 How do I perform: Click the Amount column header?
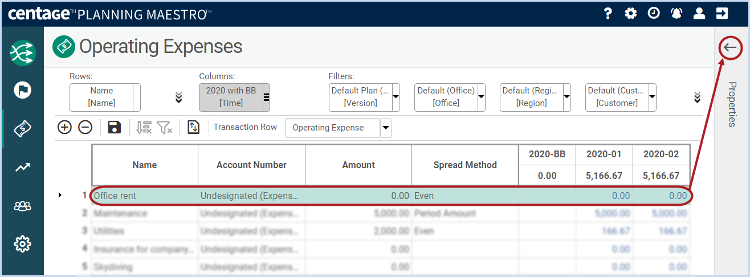coord(358,165)
